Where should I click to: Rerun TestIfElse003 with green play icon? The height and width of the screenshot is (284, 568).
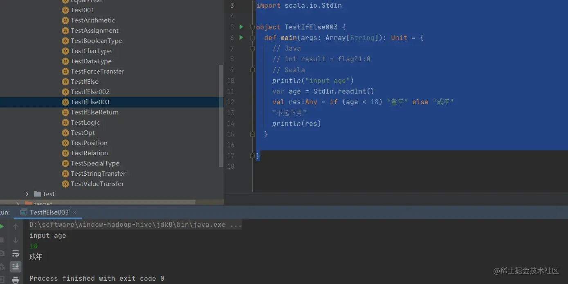pos(2,227)
